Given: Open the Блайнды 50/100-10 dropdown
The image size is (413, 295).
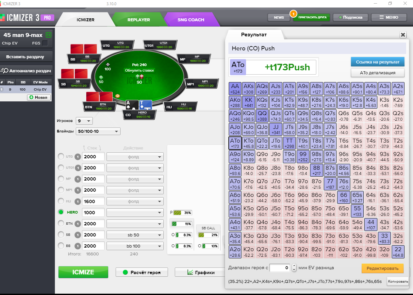Looking at the screenshot, I should pyautogui.click(x=98, y=131).
